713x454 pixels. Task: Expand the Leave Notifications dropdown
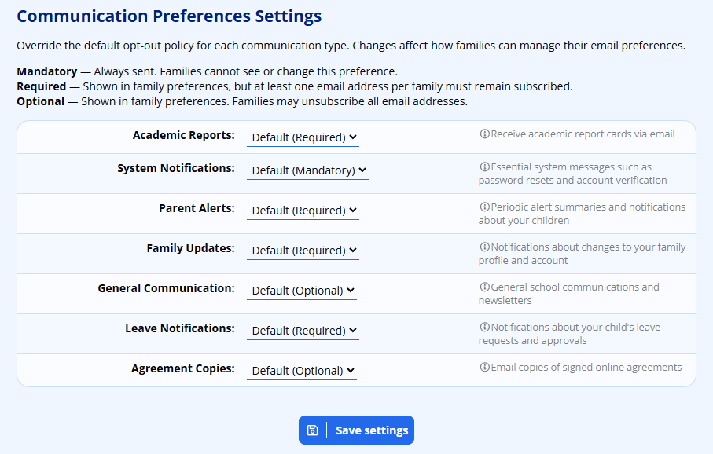click(x=303, y=331)
